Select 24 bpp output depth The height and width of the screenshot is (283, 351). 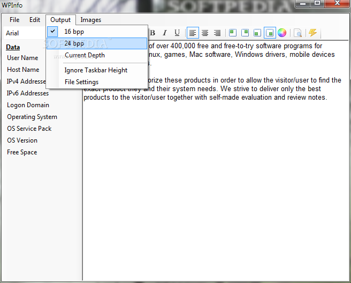click(97, 43)
